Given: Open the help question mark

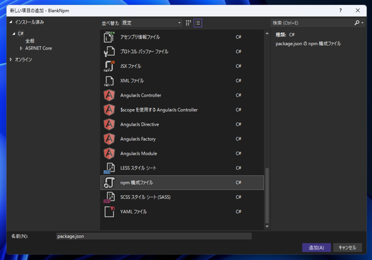Looking at the screenshot, I should click(340, 11).
